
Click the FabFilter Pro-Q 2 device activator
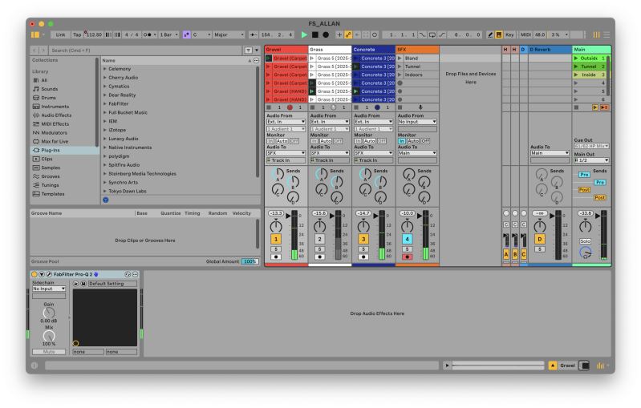pyautogui.click(x=34, y=275)
